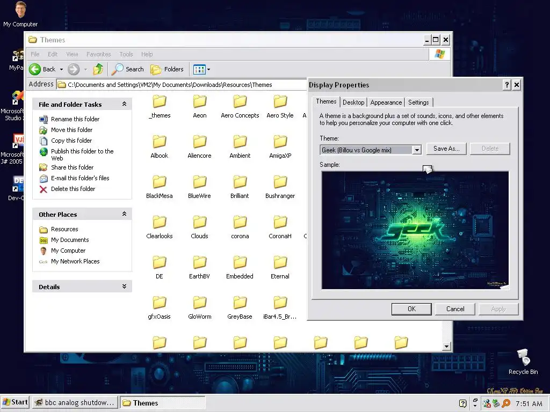The width and height of the screenshot is (550, 412).
Task: Select the Aliencore folder
Action: pyautogui.click(x=200, y=147)
